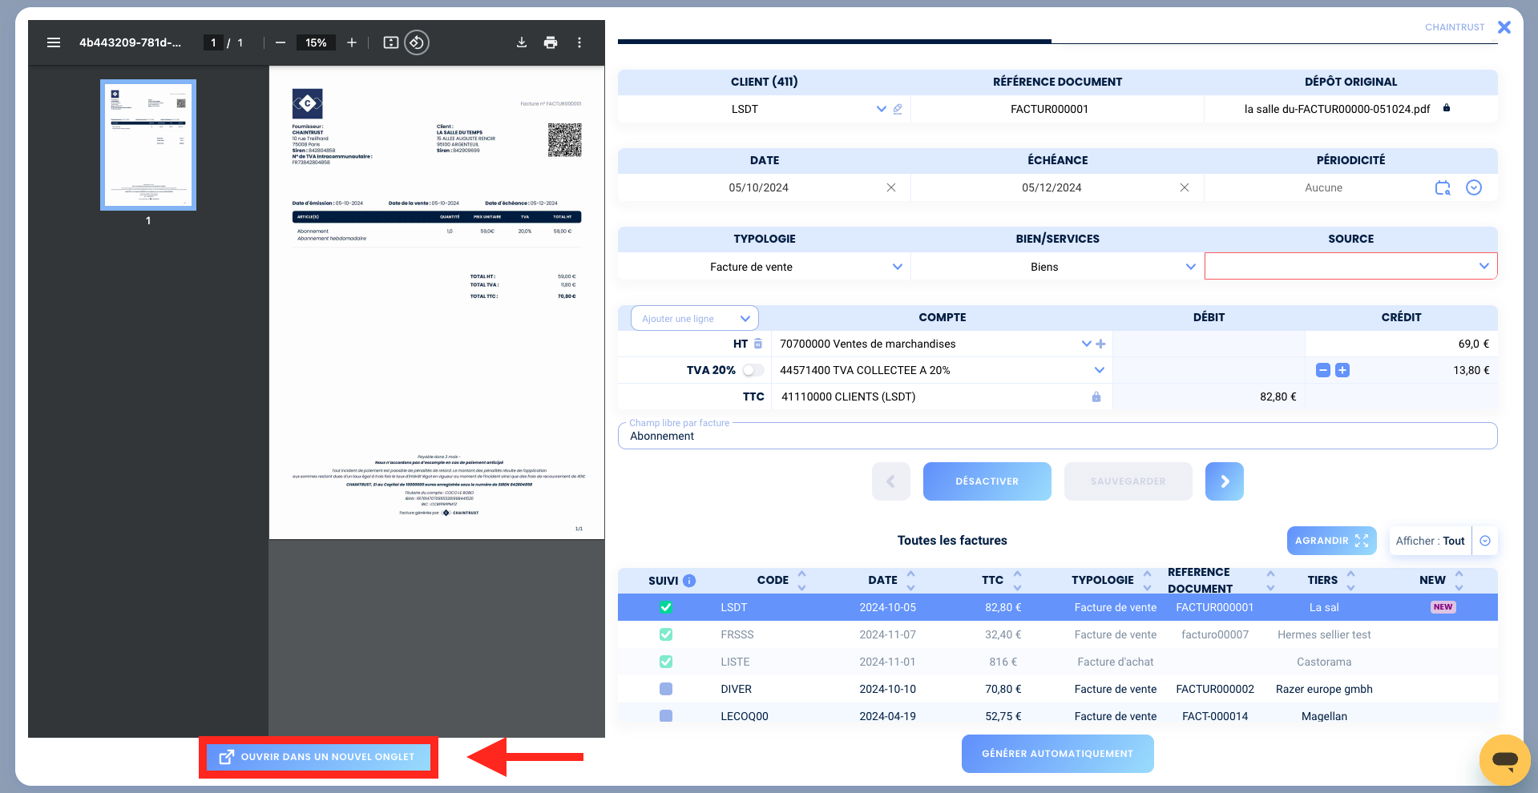Image resolution: width=1538 pixels, height=793 pixels.
Task: Download the invoice PDF
Action: point(522,42)
